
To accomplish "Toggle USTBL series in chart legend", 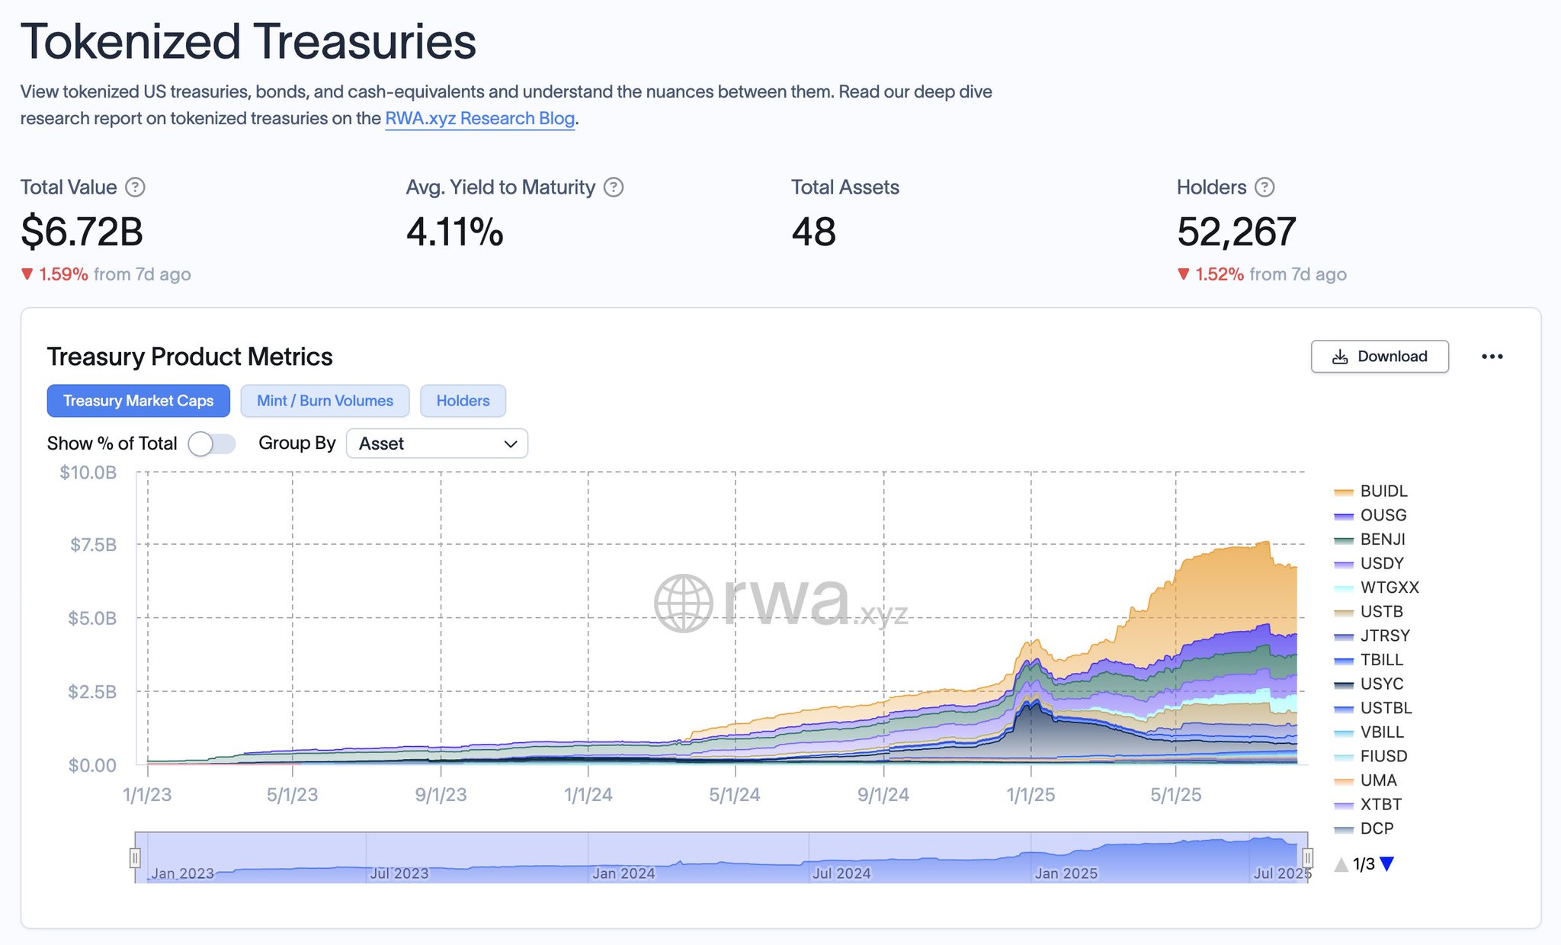I will tap(1373, 708).
